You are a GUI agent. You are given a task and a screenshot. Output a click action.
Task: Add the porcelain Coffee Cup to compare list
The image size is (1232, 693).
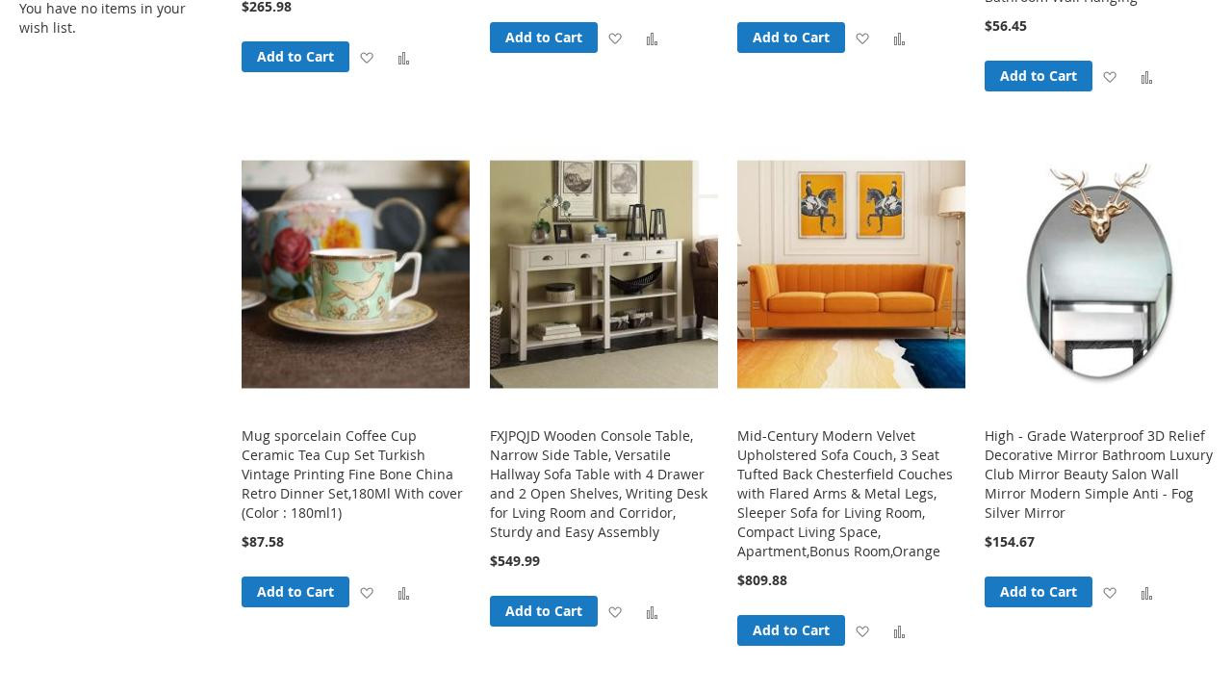pos(403,593)
